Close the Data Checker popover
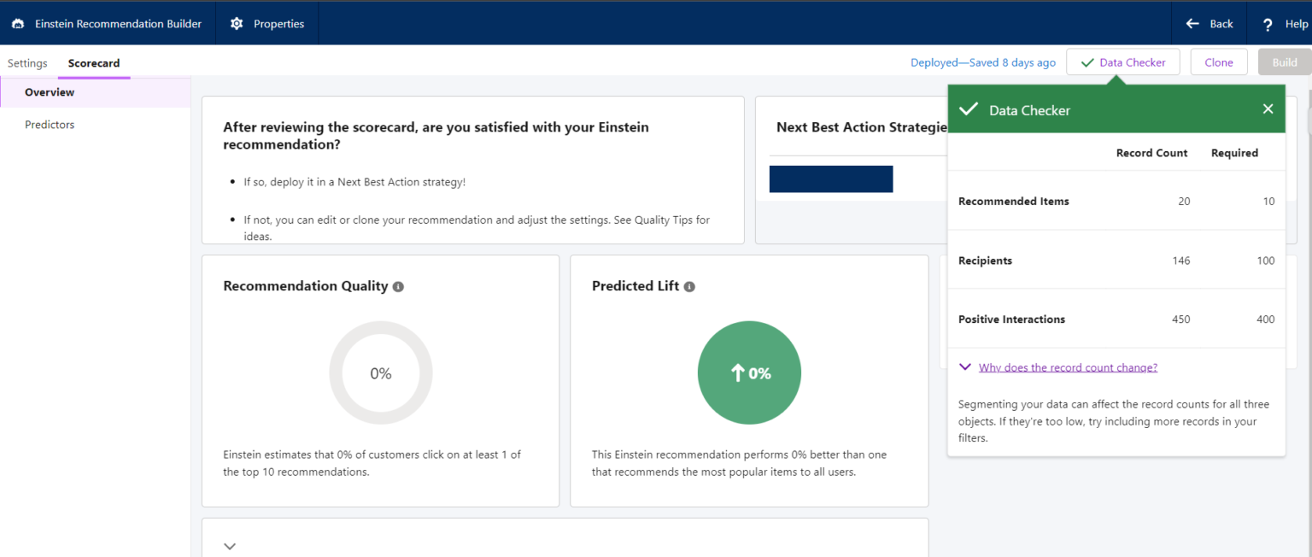The width and height of the screenshot is (1312, 557). pyautogui.click(x=1268, y=108)
